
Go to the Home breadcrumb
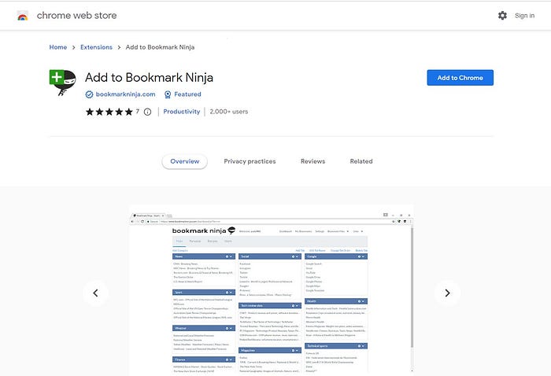click(58, 47)
